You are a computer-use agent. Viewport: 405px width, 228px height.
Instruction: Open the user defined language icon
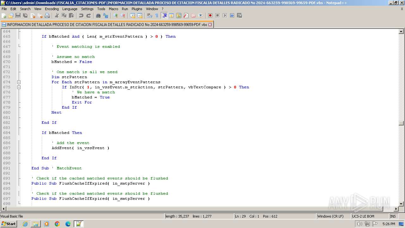click(x=171, y=16)
